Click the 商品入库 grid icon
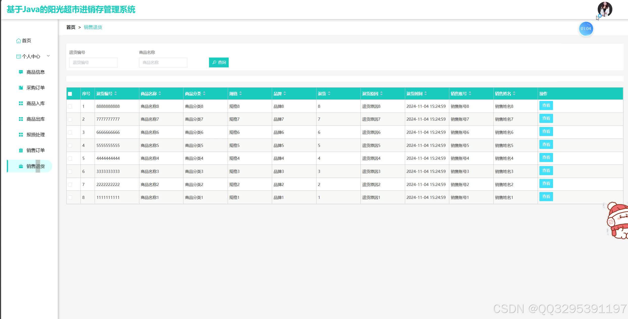 [21, 103]
